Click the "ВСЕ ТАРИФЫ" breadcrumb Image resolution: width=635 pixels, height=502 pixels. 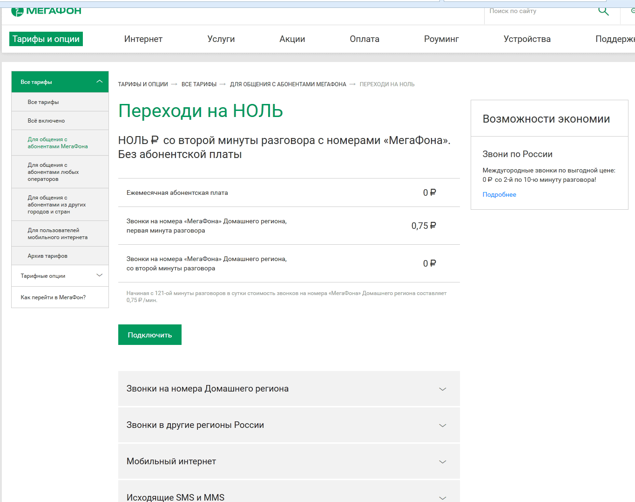pyautogui.click(x=199, y=84)
